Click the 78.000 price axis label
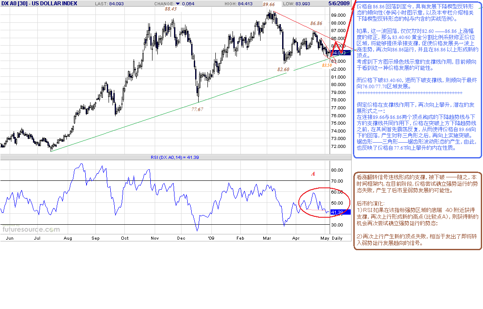This screenshot has height=309, width=483. (x=338, y=100)
